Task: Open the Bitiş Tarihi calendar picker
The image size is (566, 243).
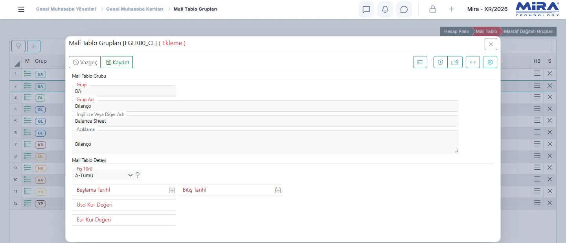Action: [278, 190]
